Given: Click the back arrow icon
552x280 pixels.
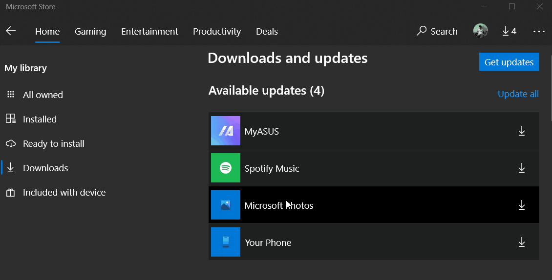Looking at the screenshot, I should click(x=11, y=31).
